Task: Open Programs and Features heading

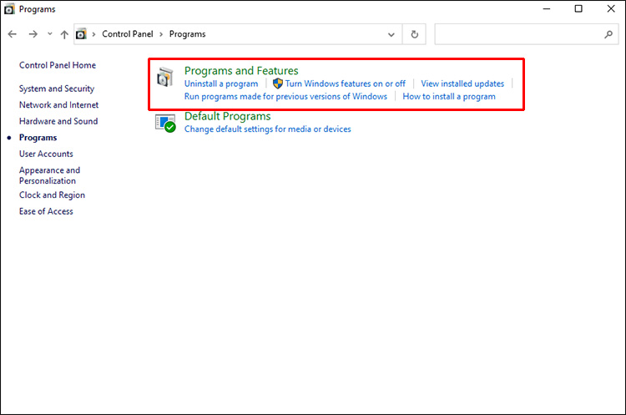Action: 241,71
